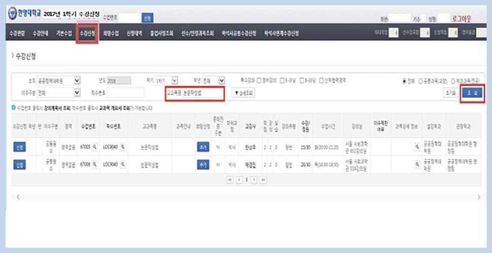
Task: Click course detail magnifier in second row
Action: click(x=417, y=165)
